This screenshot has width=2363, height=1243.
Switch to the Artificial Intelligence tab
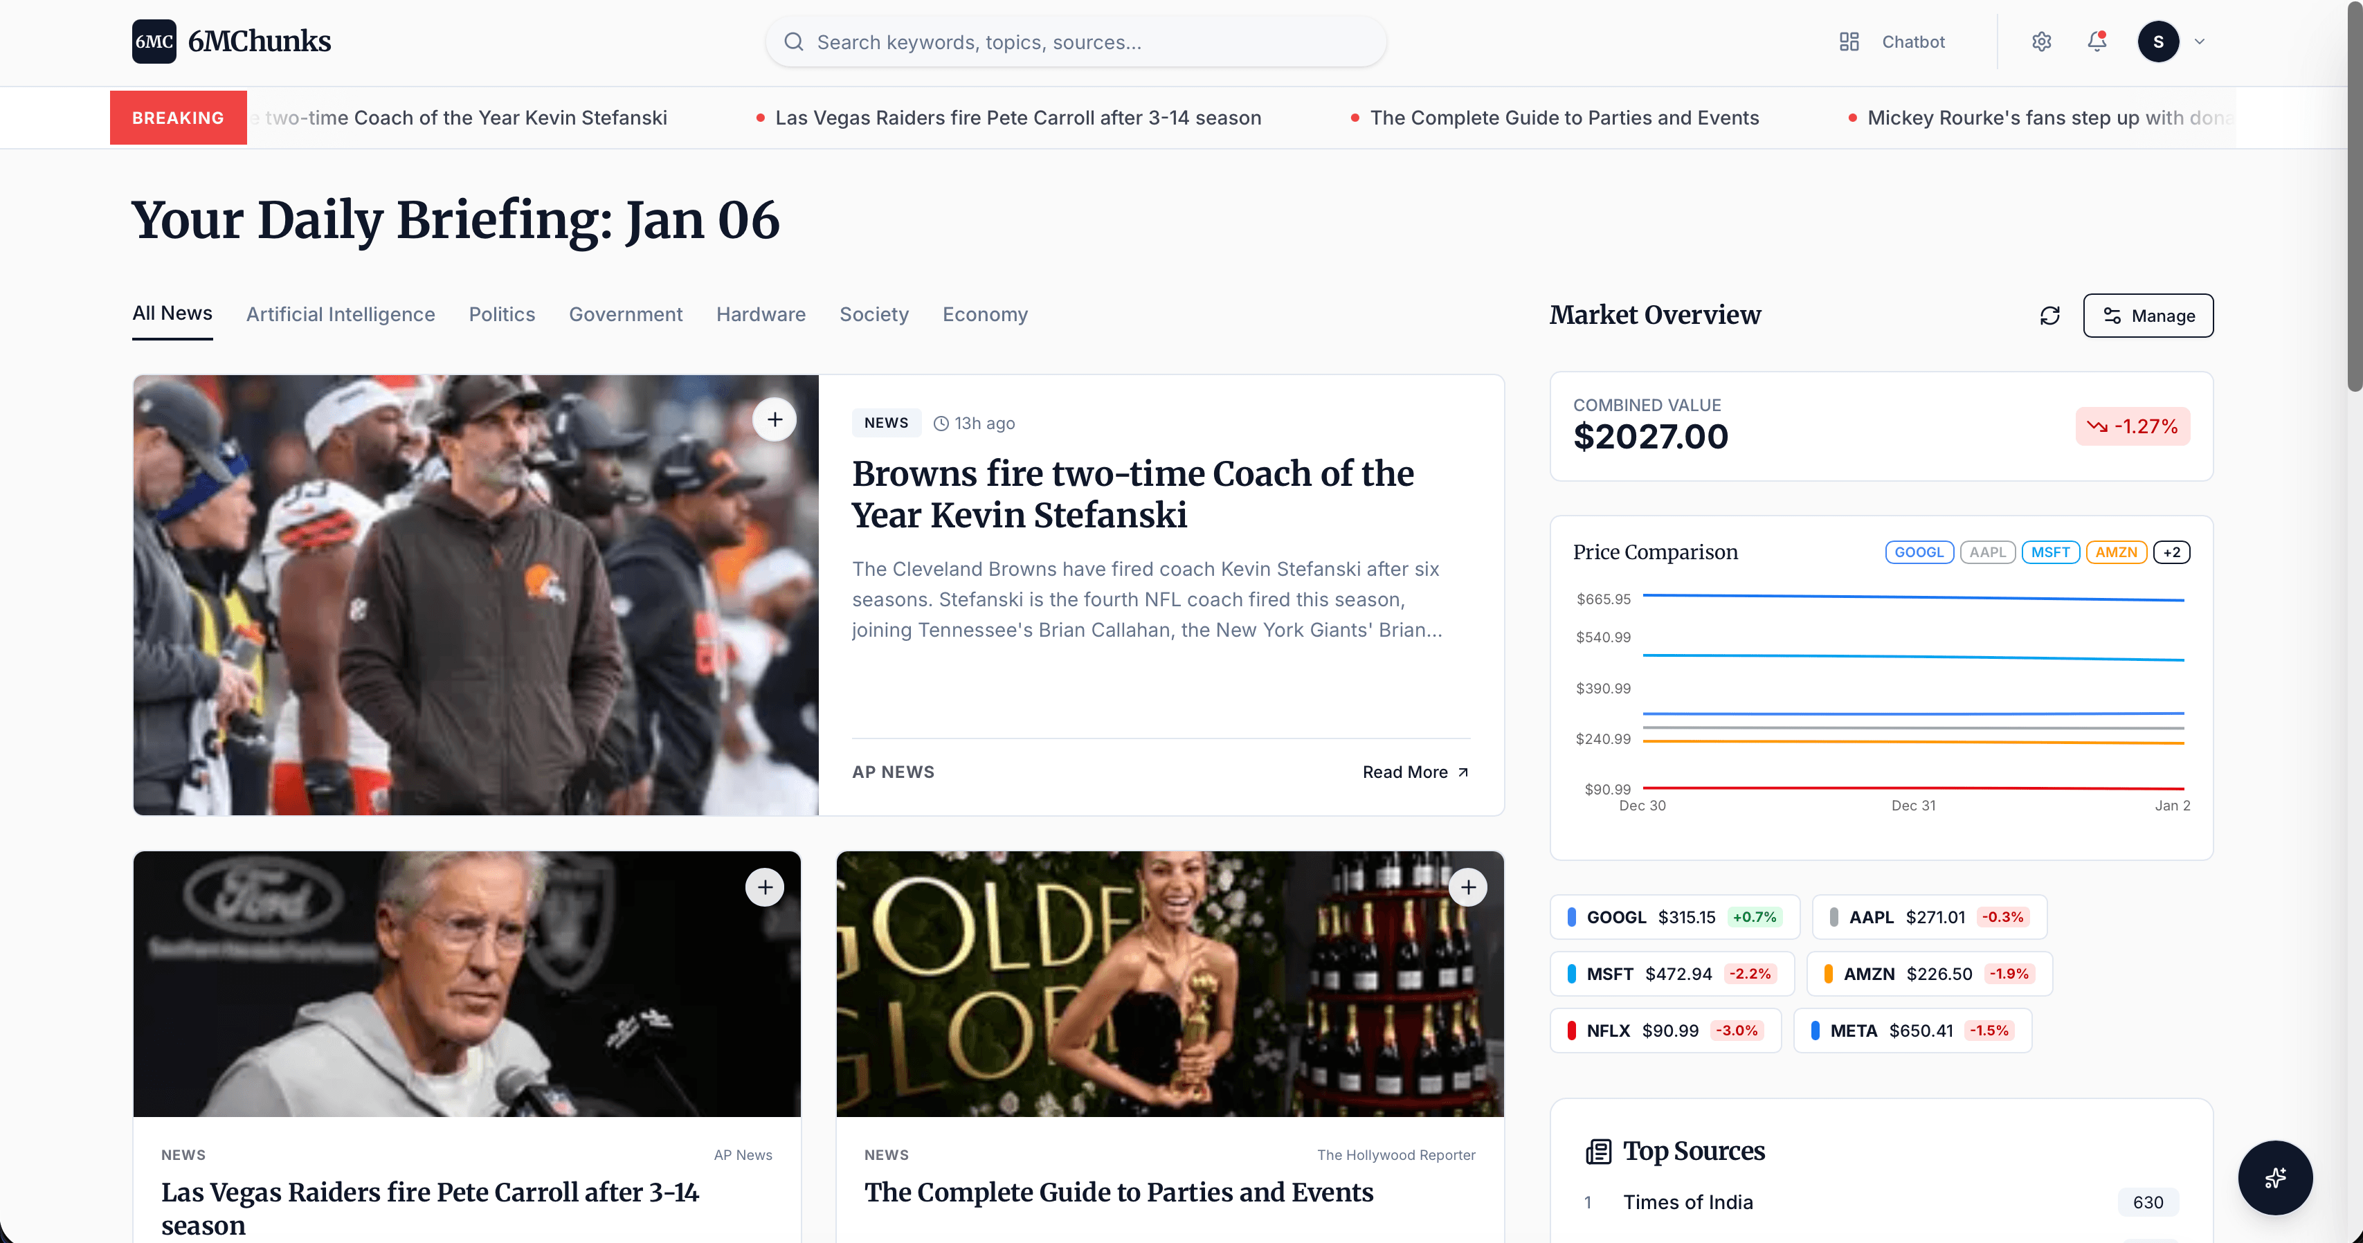tap(341, 314)
